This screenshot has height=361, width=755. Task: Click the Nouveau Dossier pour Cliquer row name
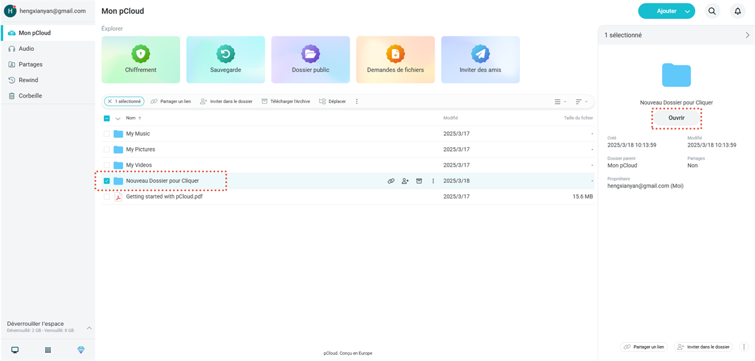click(162, 181)
